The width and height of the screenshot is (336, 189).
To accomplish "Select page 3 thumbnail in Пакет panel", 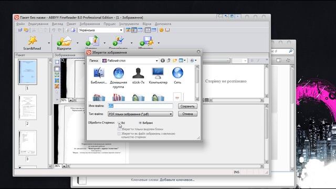I will (x=27, y=143).
